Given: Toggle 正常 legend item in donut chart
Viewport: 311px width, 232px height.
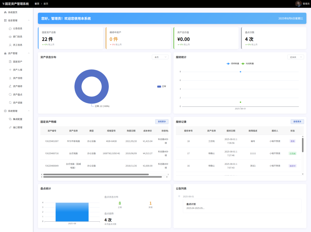Looking at the screenshot, I should [162, 86].
